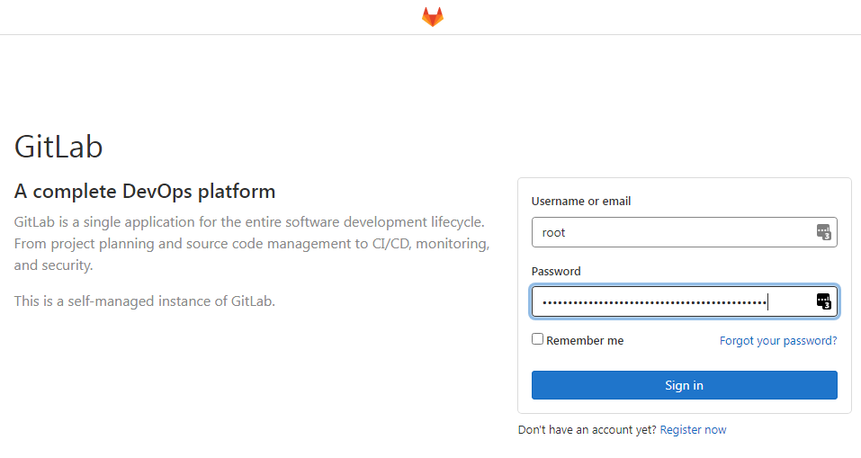Click the 'root' text in username field
This screenshot has height=458, width=861.
pos(553,233)
